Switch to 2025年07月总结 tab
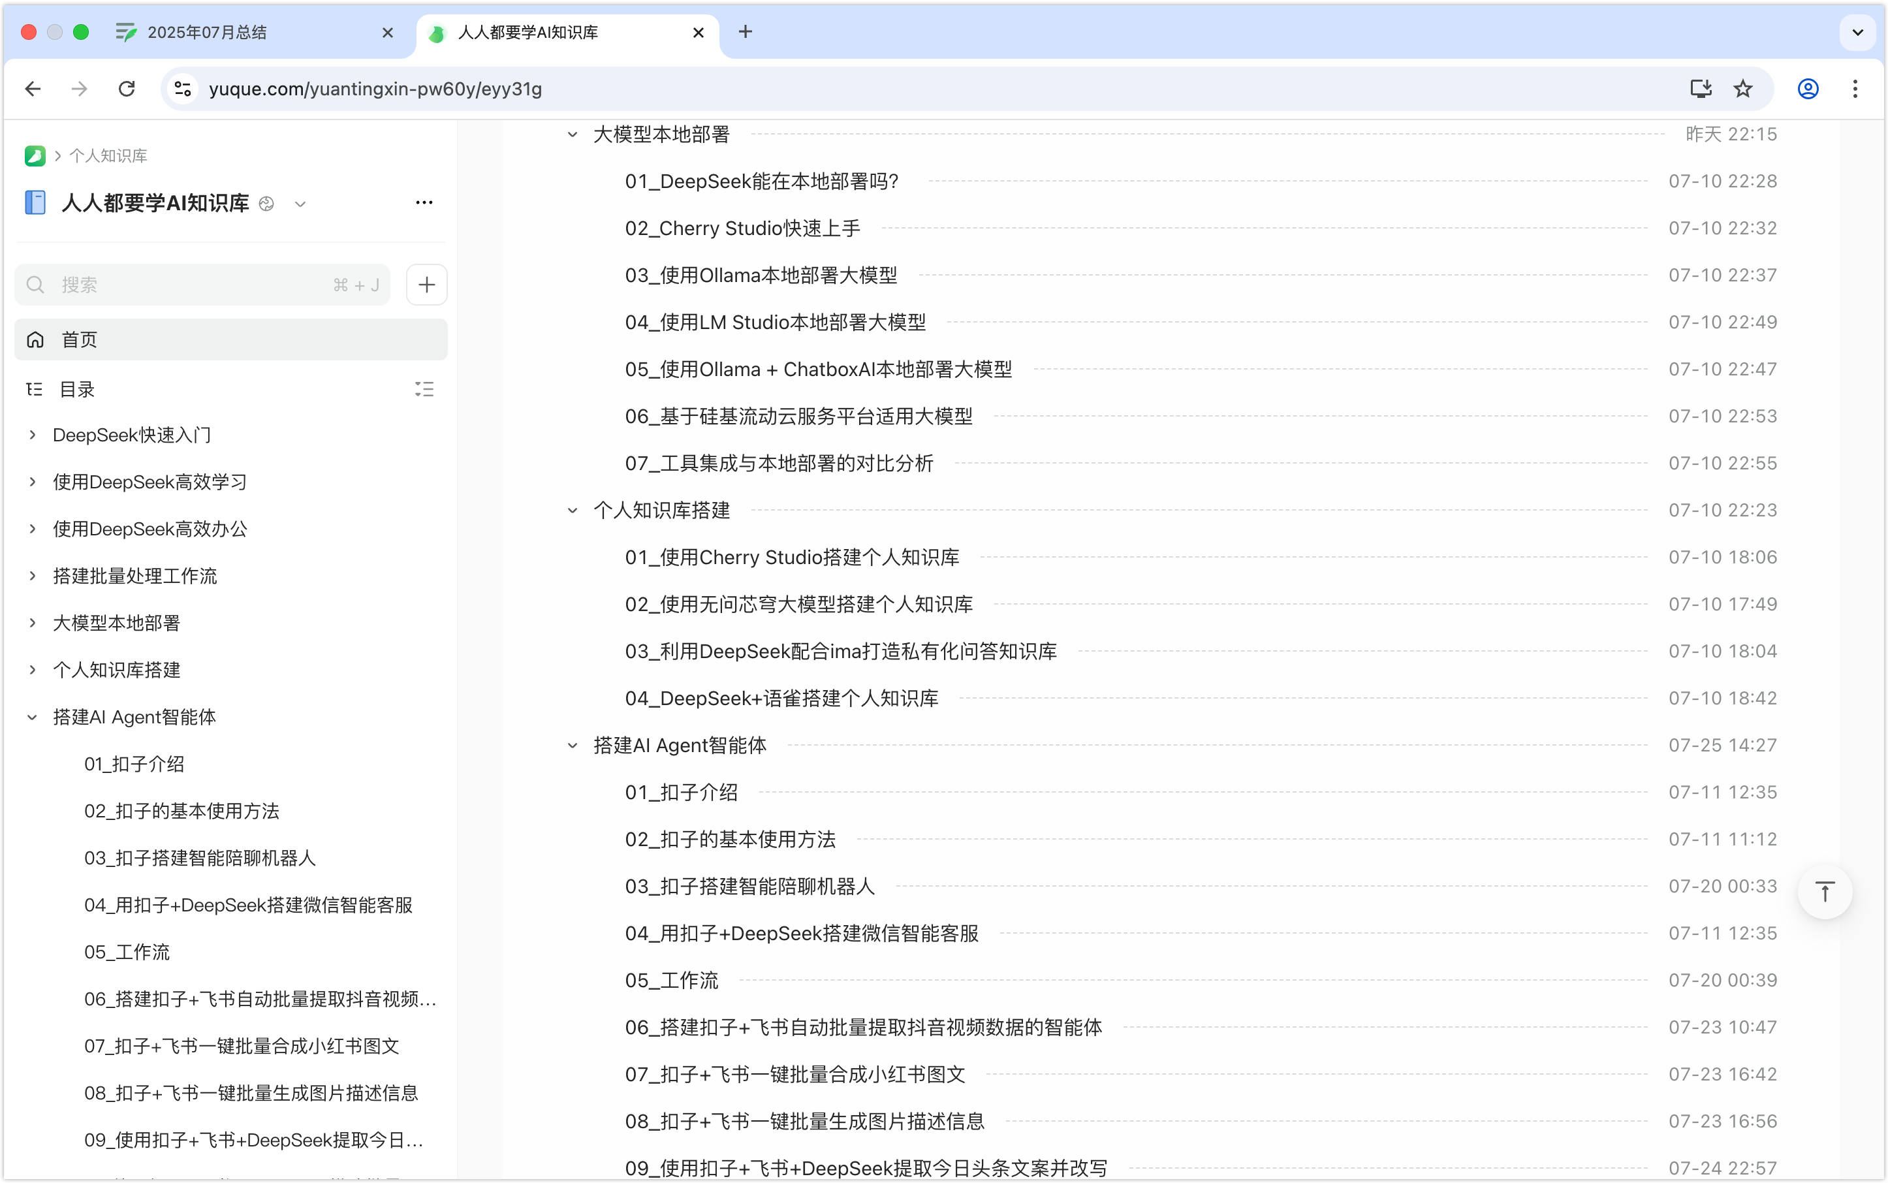1888x1183 pixels. click(x=208, y=32)
